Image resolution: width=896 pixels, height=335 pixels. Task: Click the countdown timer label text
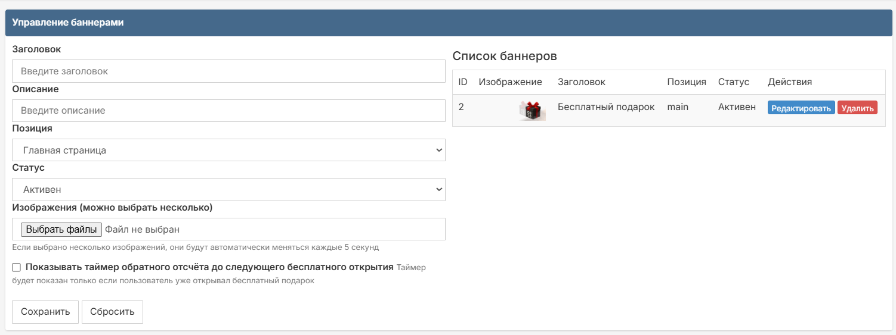click(x=209, y=267)
